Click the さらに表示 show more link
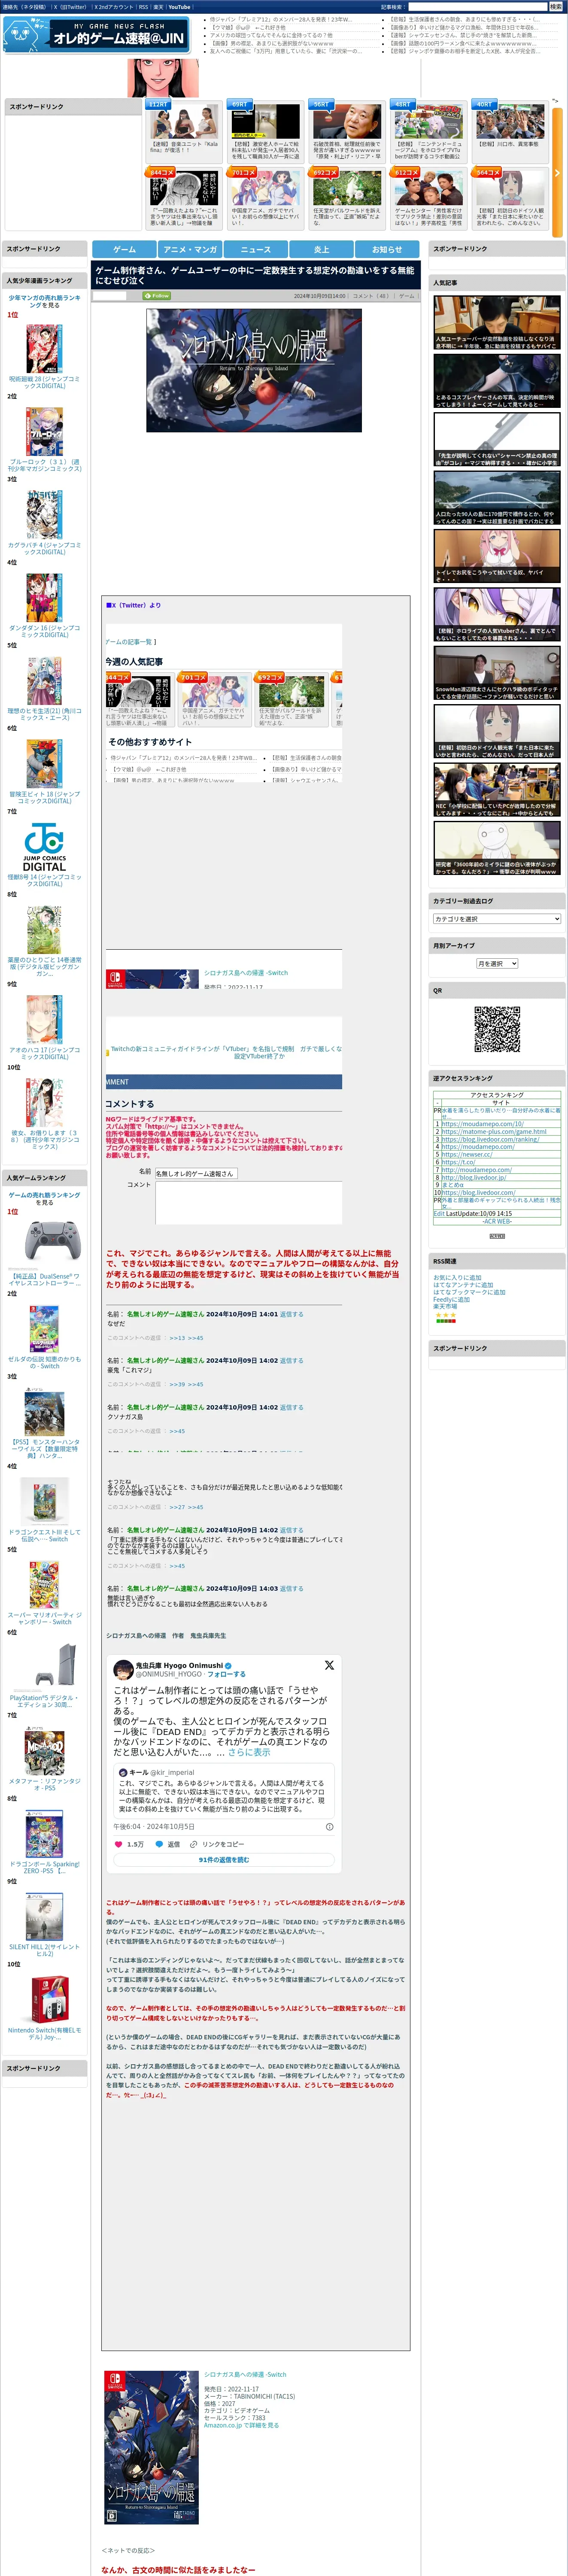568x2576 pixels. coord(249,1752)
